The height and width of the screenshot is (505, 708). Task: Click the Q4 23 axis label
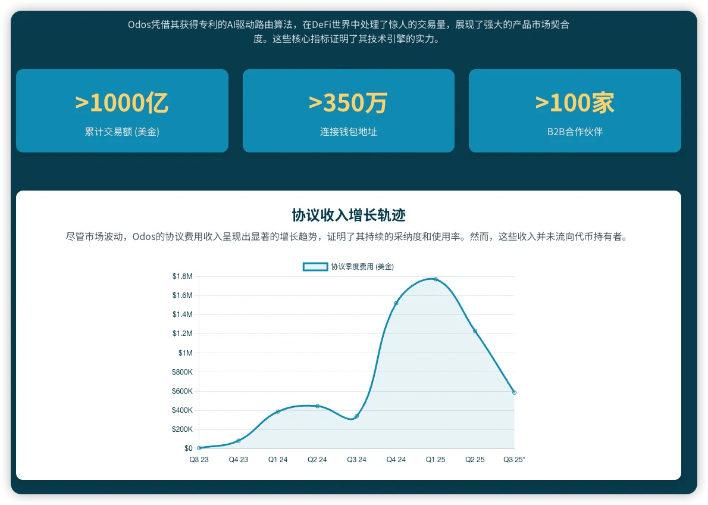(x=239, y=459)
